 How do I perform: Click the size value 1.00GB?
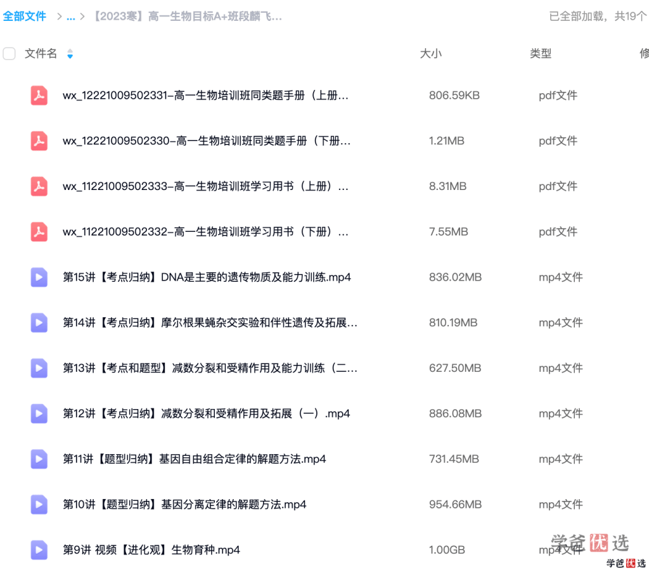tap(447, 550)
